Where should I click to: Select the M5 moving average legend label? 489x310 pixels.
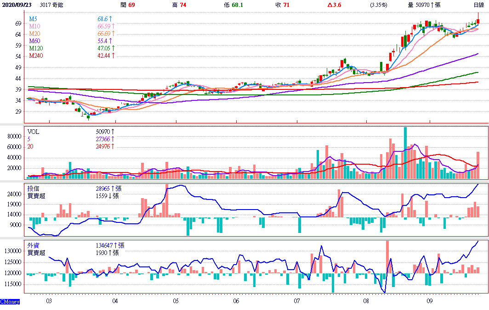coord(33,19)
